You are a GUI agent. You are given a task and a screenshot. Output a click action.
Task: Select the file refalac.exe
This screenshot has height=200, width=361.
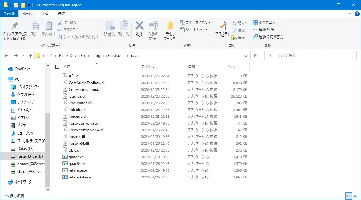point(77,170)
